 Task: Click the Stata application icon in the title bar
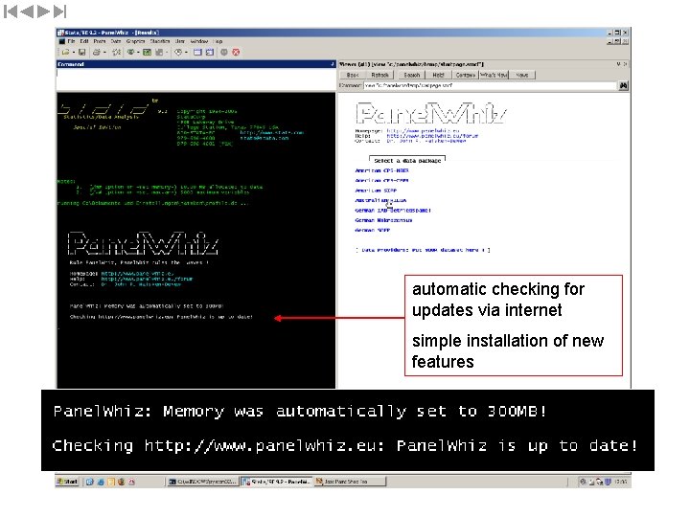[x=60, y=33]
